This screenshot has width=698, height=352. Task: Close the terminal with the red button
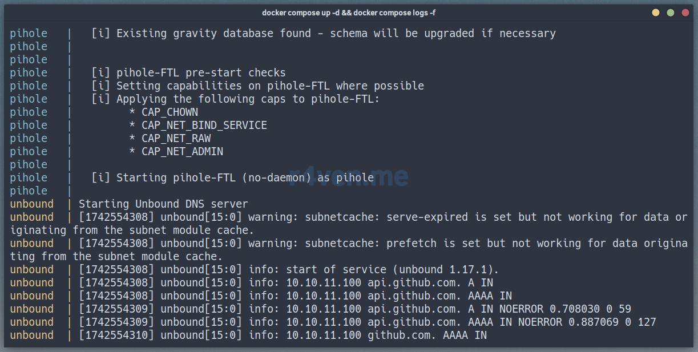(x=685, y=13)
